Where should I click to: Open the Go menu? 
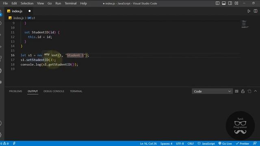coord(50,3)
